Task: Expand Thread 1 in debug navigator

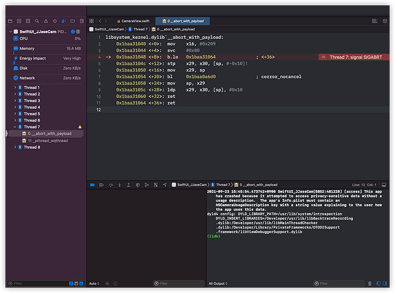Action: (15, 88)
